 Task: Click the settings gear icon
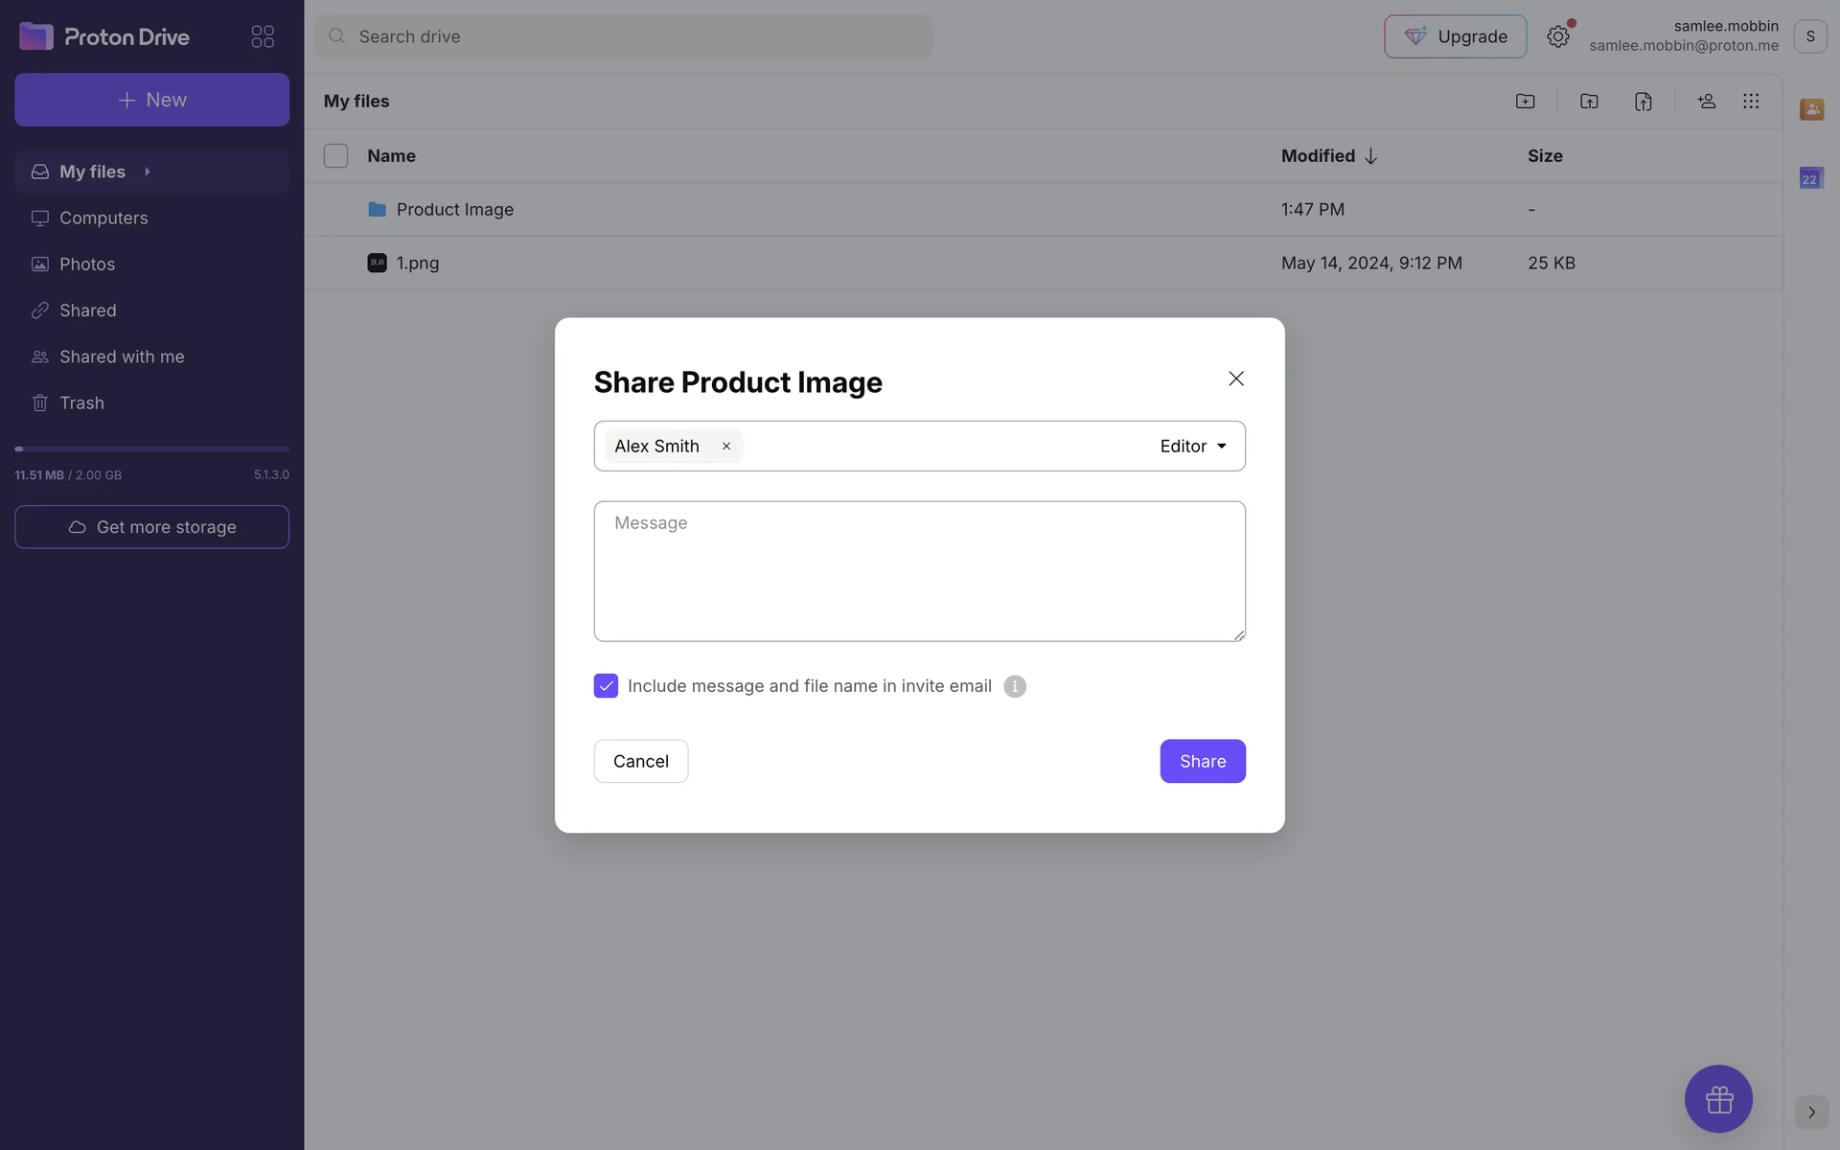point(1557,36)
